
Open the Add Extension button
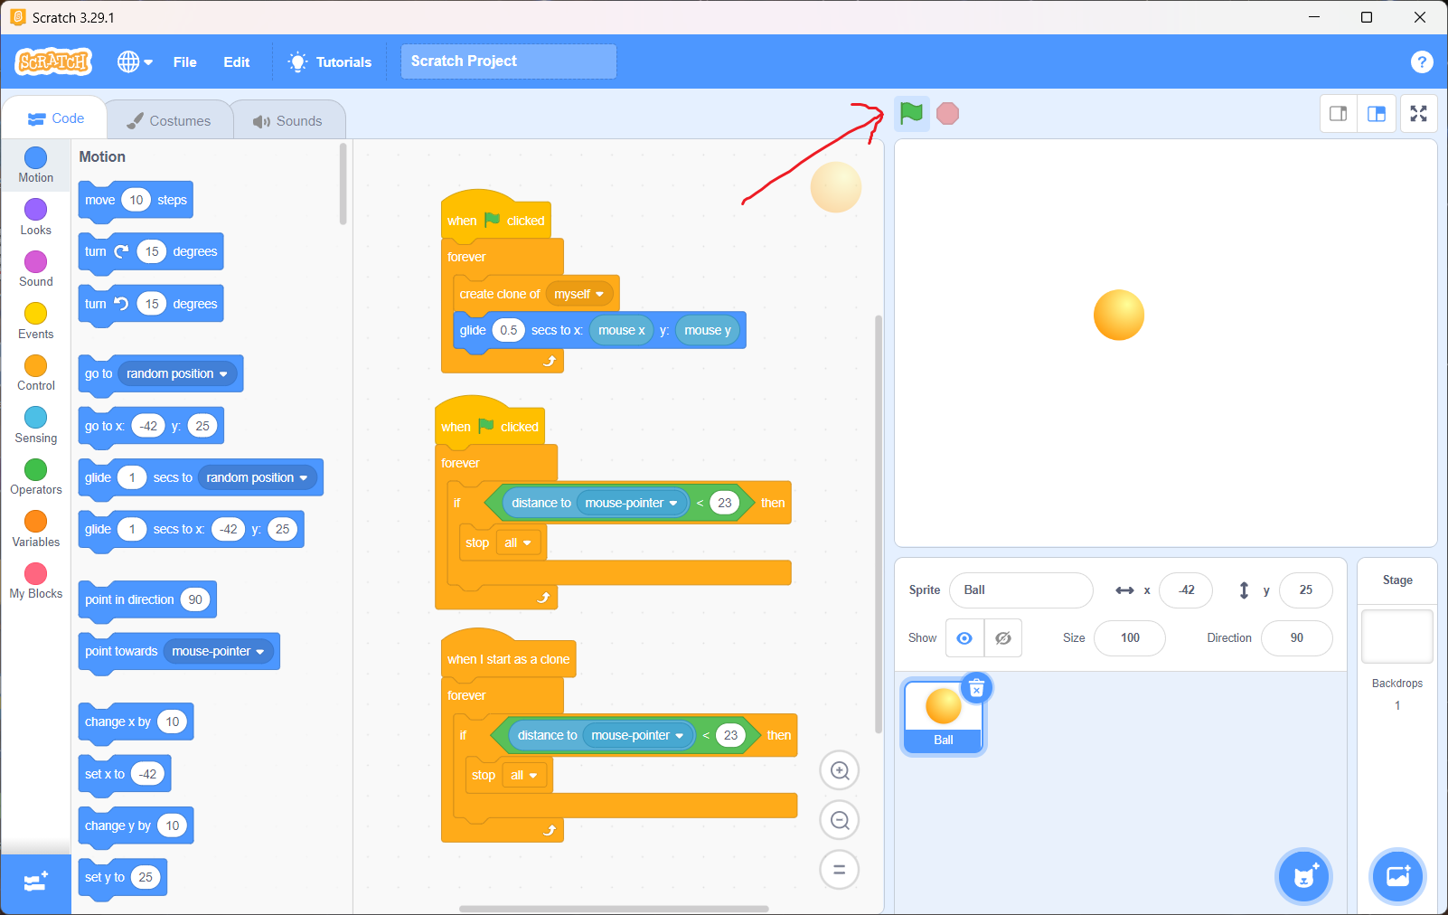[35, 882]
